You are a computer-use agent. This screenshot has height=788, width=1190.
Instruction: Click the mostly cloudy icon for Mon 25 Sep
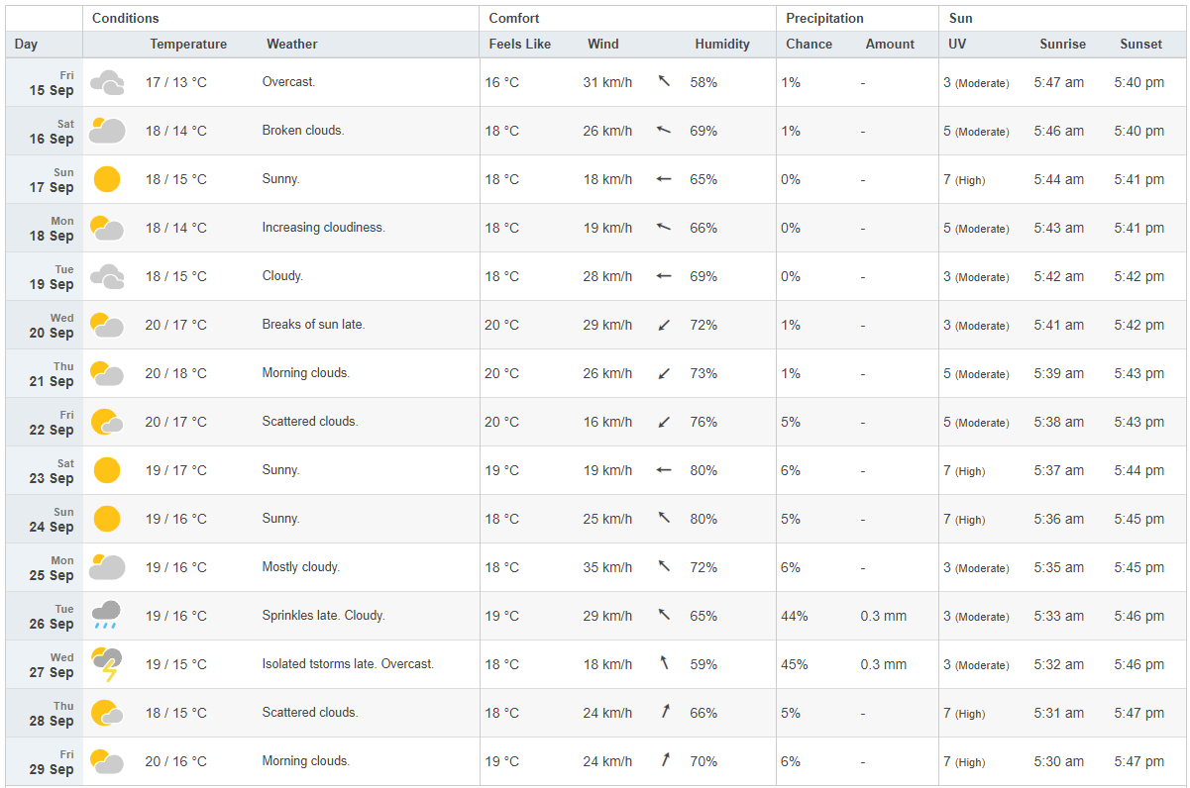107,567
